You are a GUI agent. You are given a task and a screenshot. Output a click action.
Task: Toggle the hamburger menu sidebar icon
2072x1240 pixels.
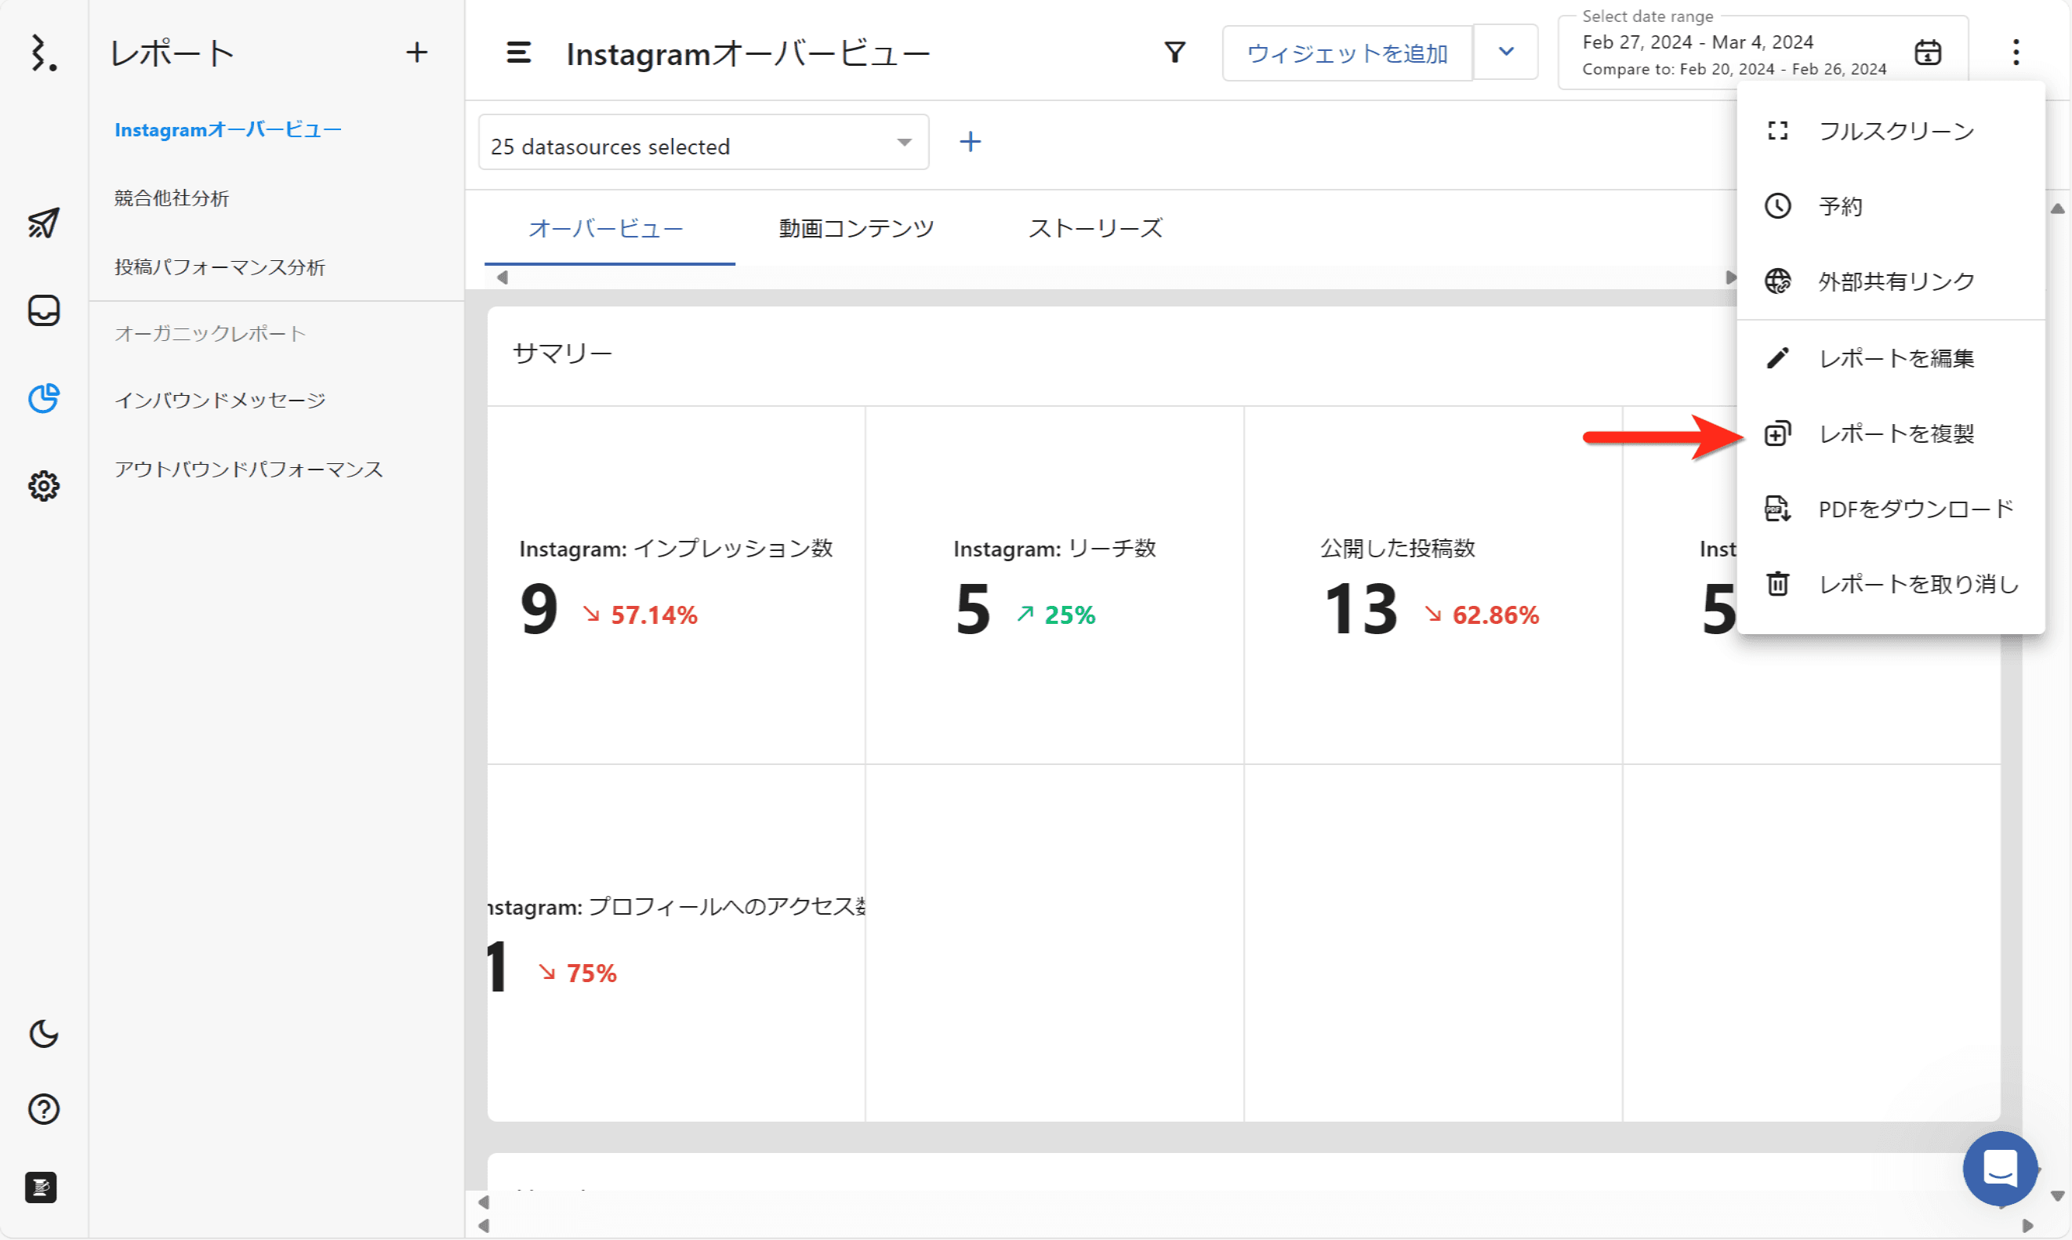(518, 53)
